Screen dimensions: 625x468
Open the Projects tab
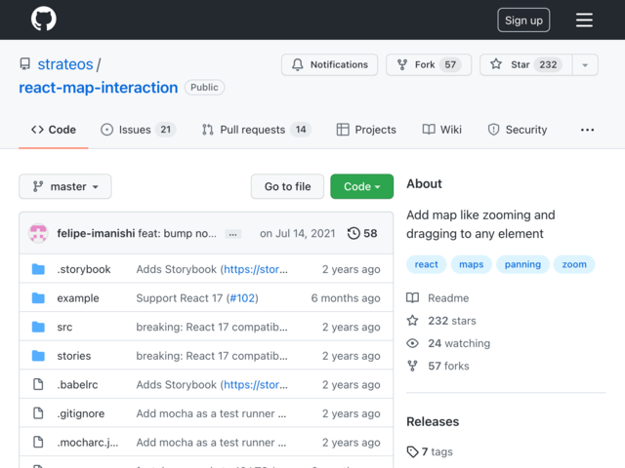point(366,130)
